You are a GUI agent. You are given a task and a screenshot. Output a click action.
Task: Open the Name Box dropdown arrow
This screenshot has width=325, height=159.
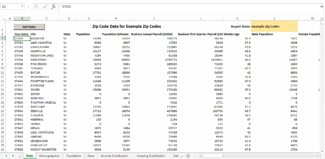(22, 6)
